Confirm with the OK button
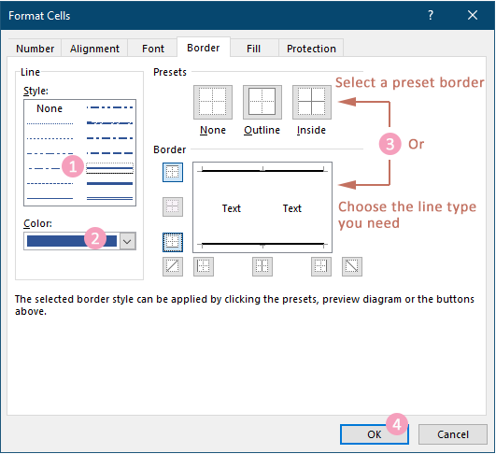This screenshot has width=496, height=454. click(x=375, y=434)
